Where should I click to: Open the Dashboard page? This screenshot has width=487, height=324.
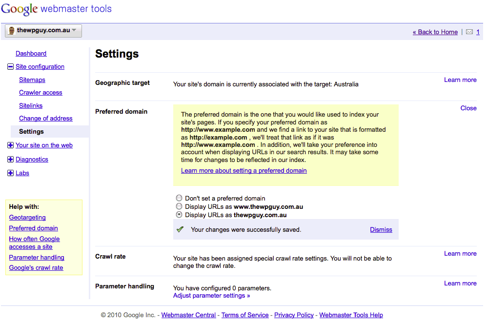[31, 53]
